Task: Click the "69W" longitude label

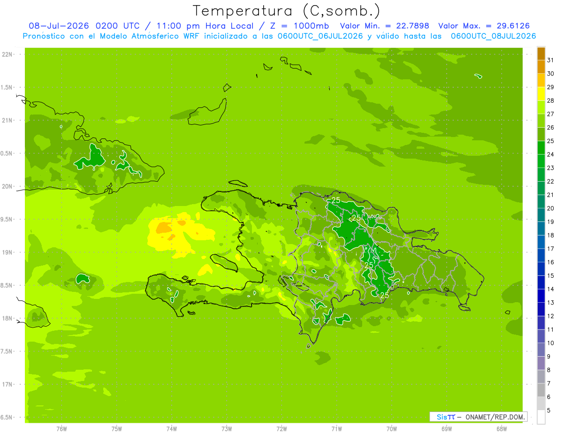Action: 446,428
